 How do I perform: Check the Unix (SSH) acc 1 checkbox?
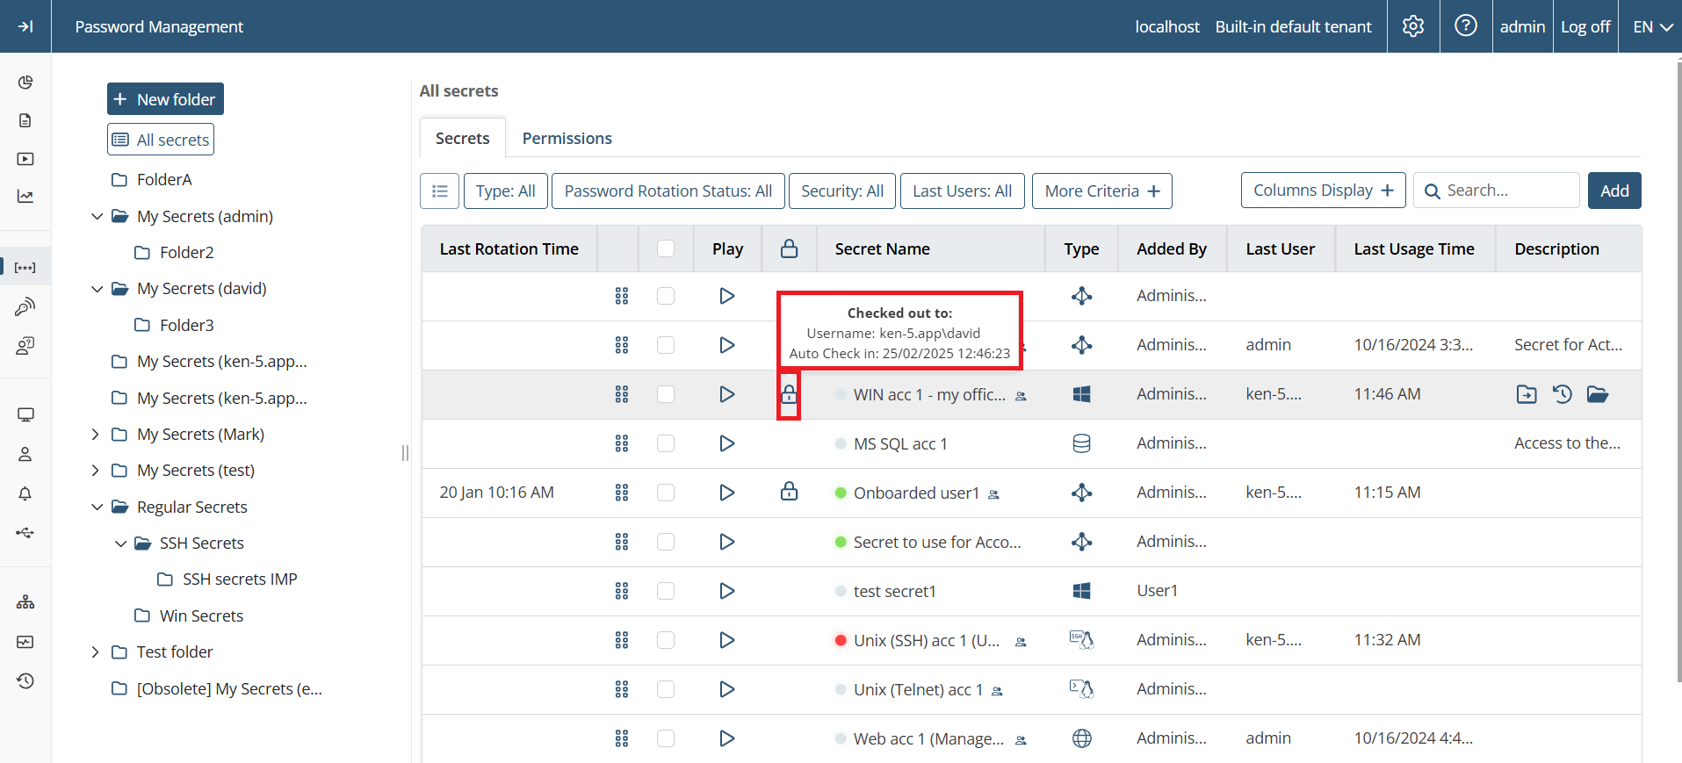(x=666, y=640)
